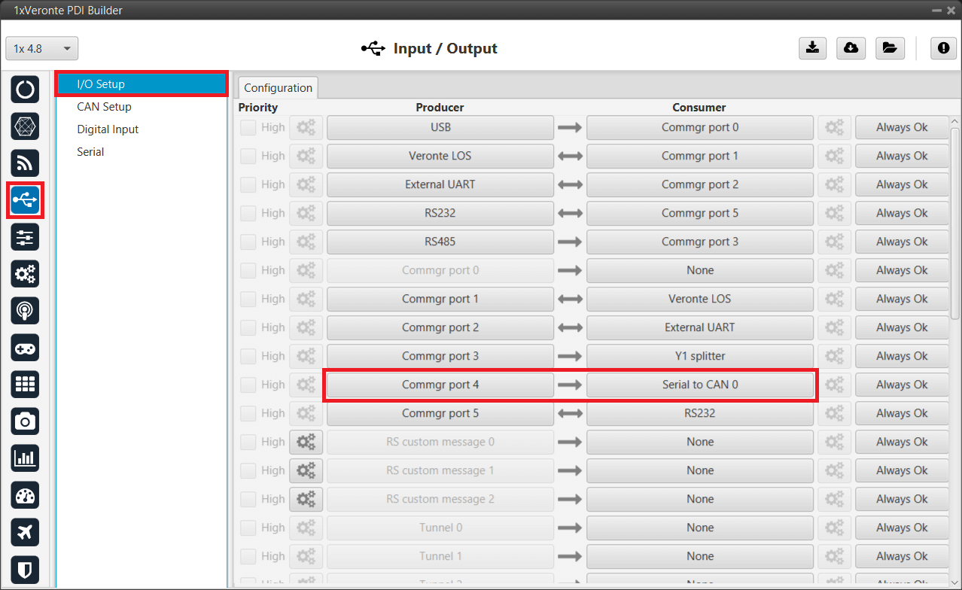Switch to the Configuration tab
This screenshot has height=590, width=962.
[x=278, y=88]
